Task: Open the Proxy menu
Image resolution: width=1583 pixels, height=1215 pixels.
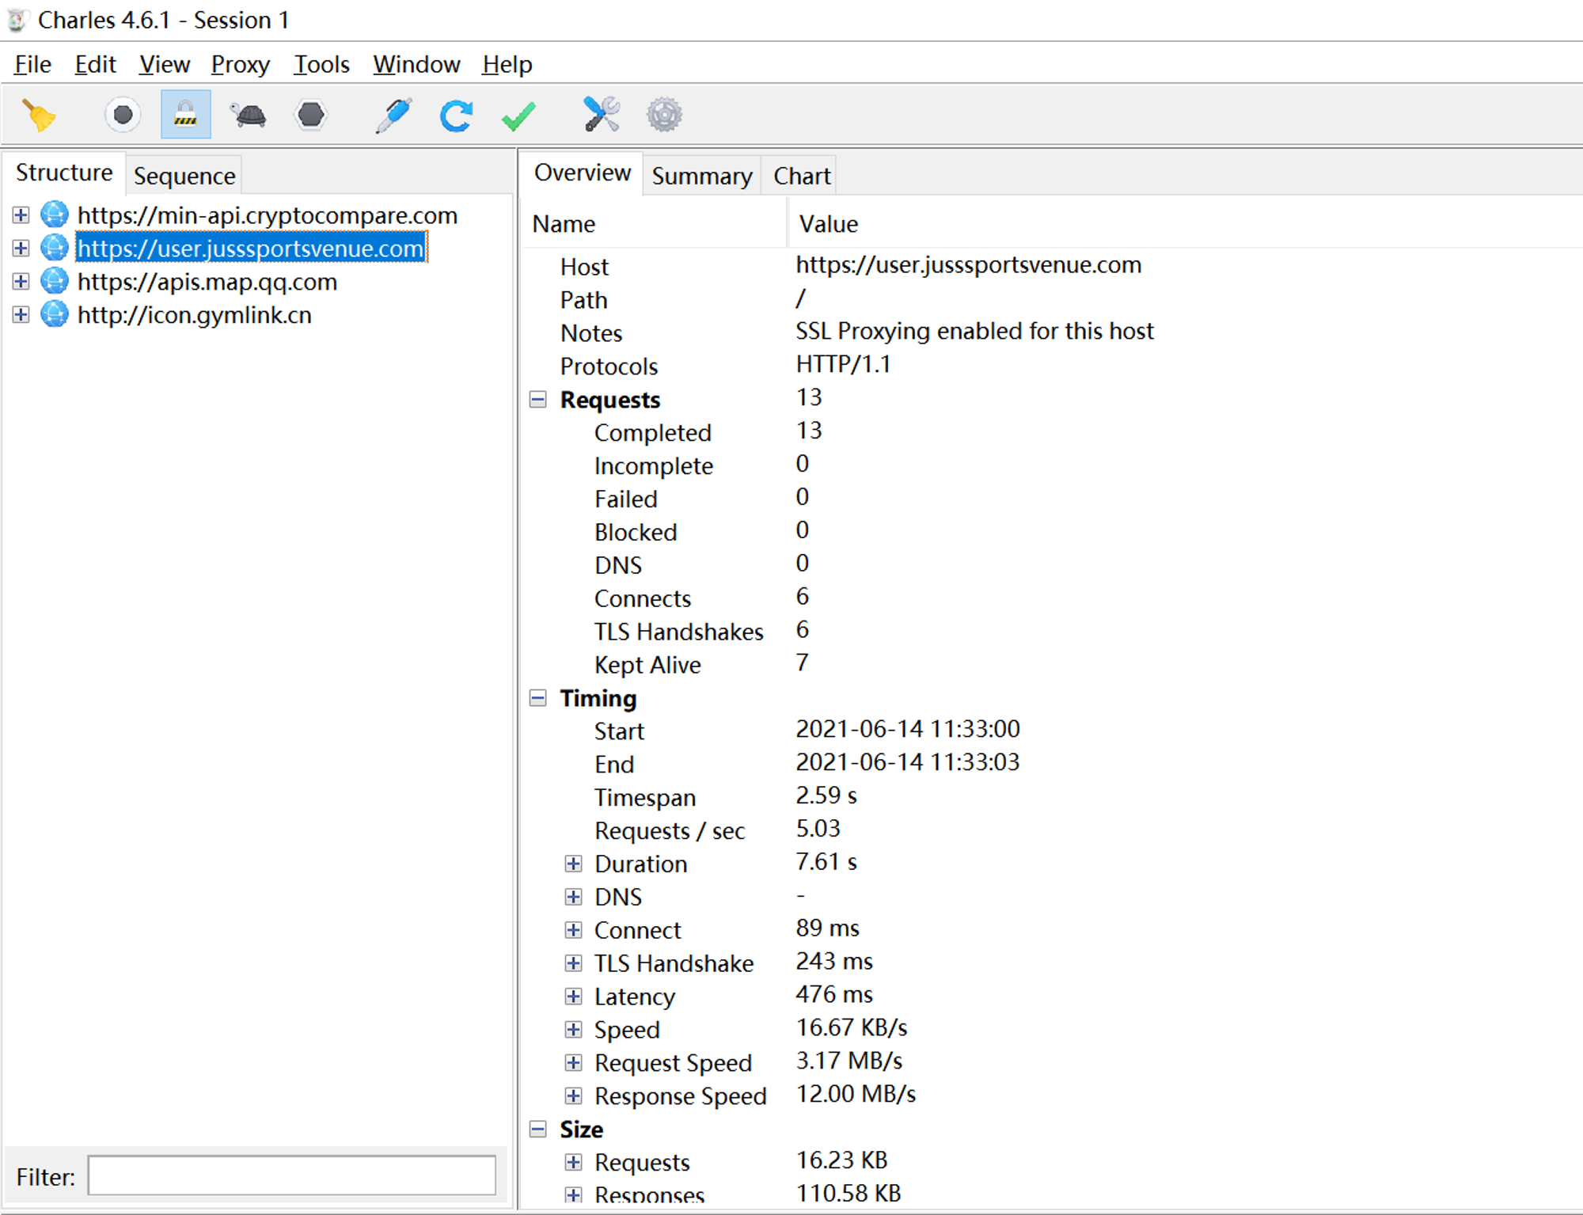Action: tap(241, 64)
